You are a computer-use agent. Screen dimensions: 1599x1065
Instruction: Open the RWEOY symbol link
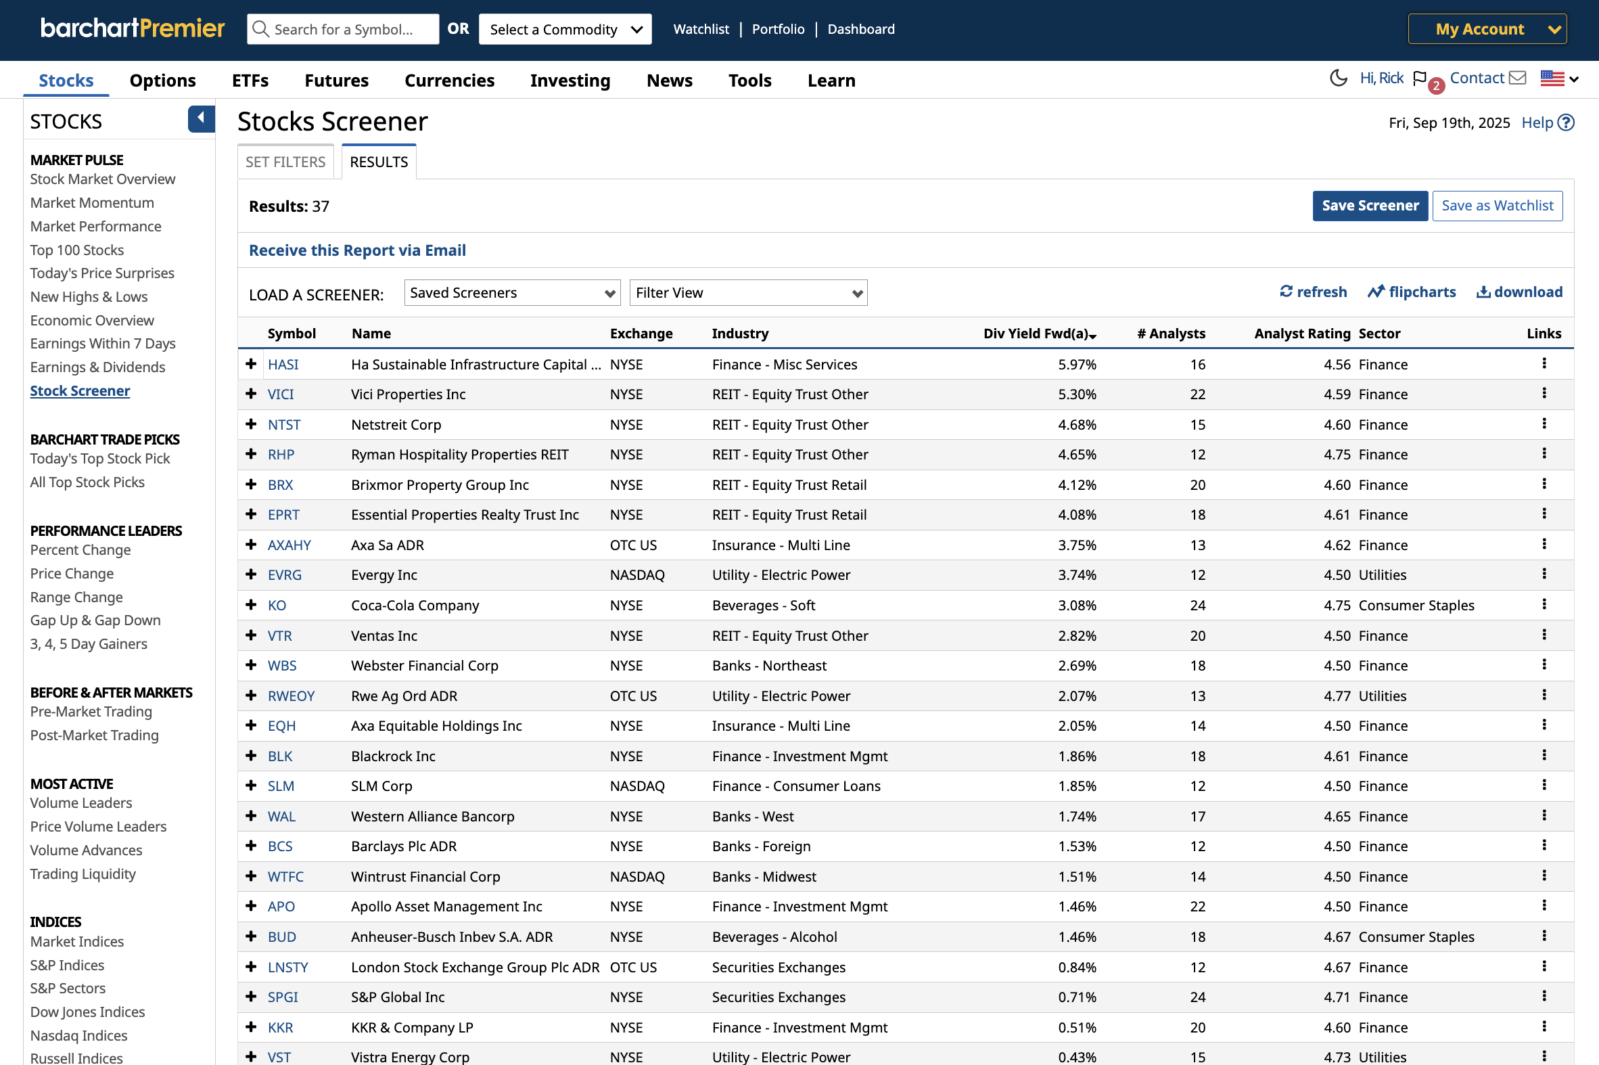(291, 696)
